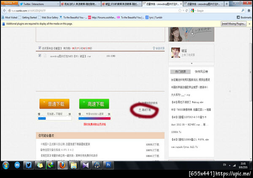The image size is (253, 178).
Task: Open the orange Firefox menu button
Action: point(9,3)
